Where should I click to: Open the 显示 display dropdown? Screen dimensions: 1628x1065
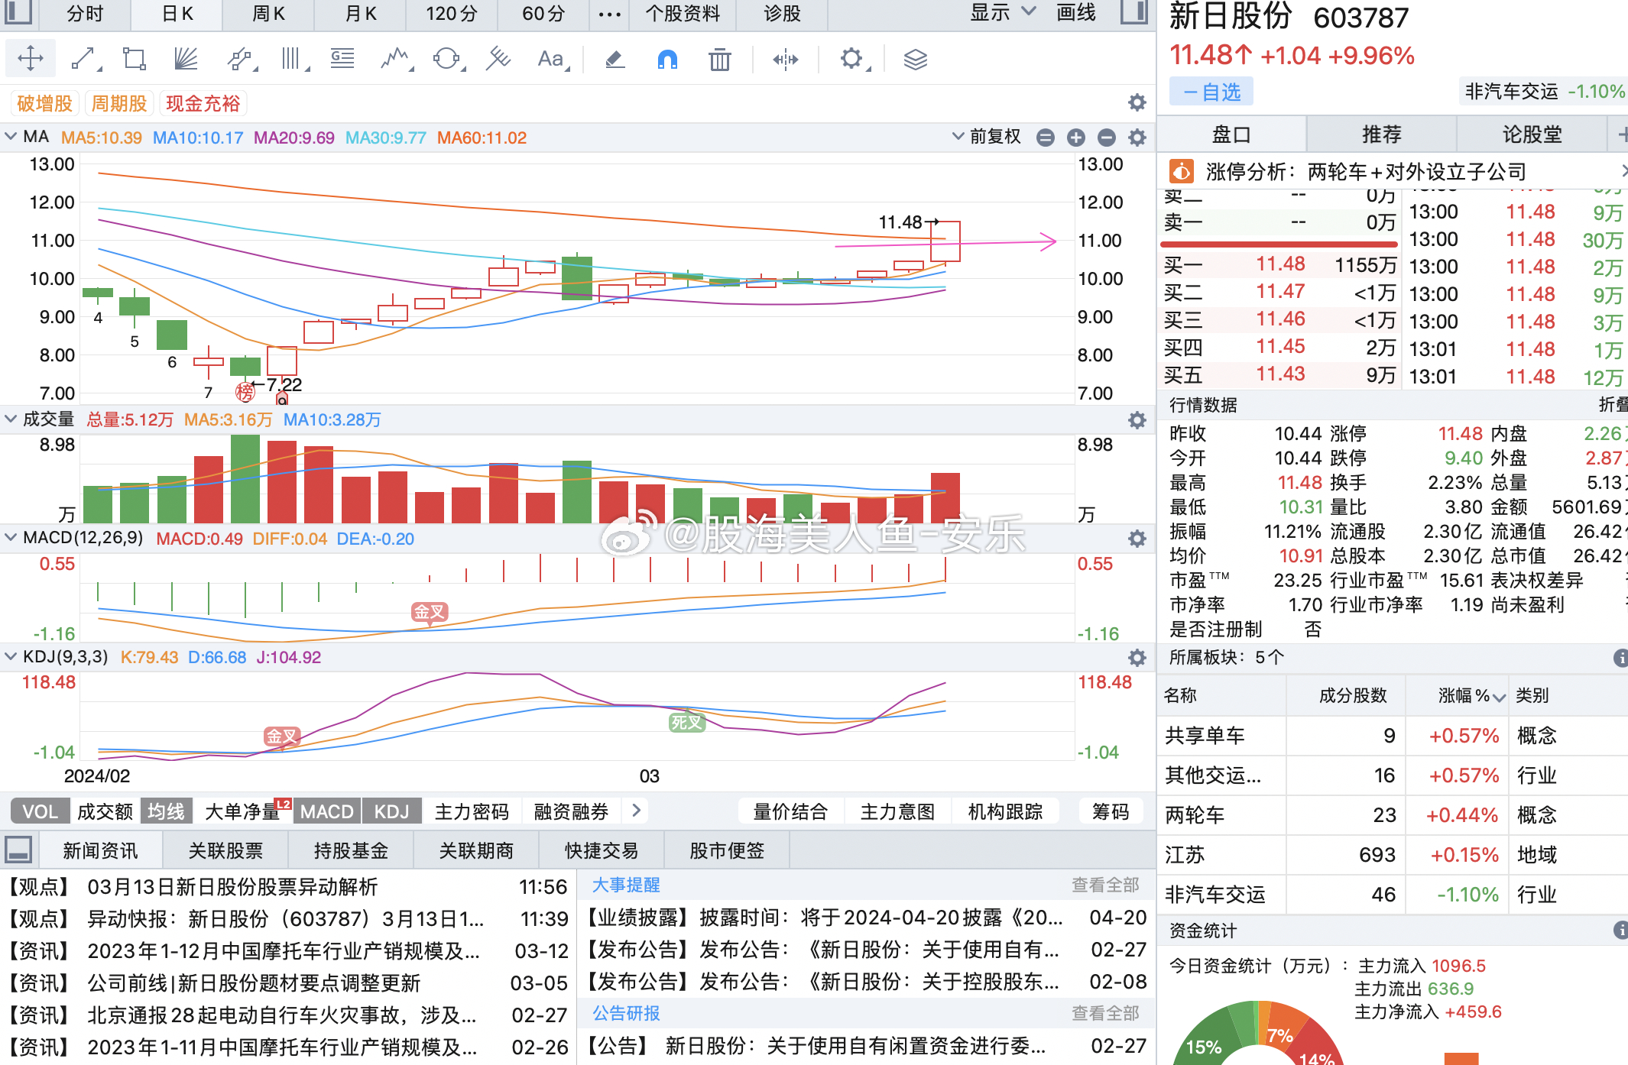pyautogui.click(x=1003, y=12)
